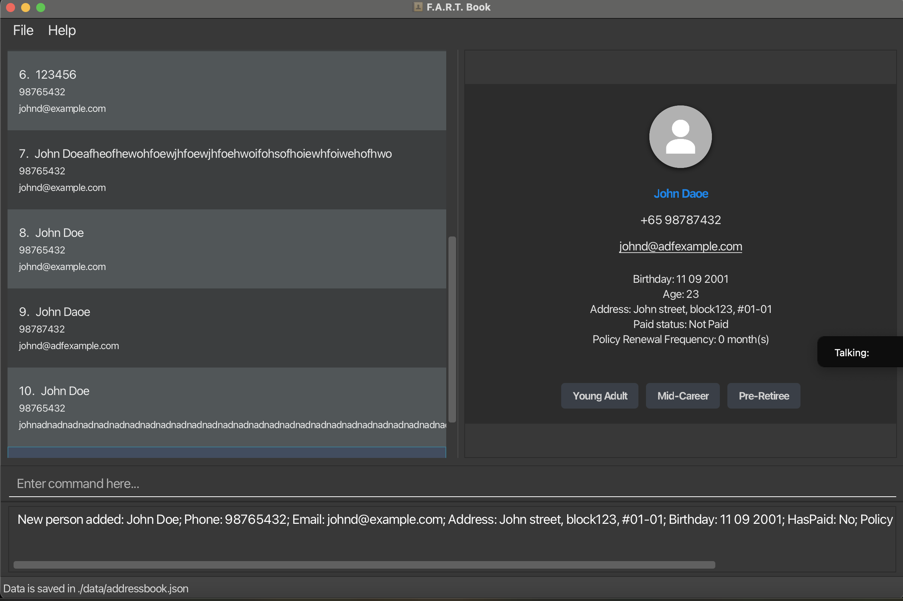The width and height of the screenshot is (903, 601).
Task: Click the Young Adult tag
Action: coord(600,395)
